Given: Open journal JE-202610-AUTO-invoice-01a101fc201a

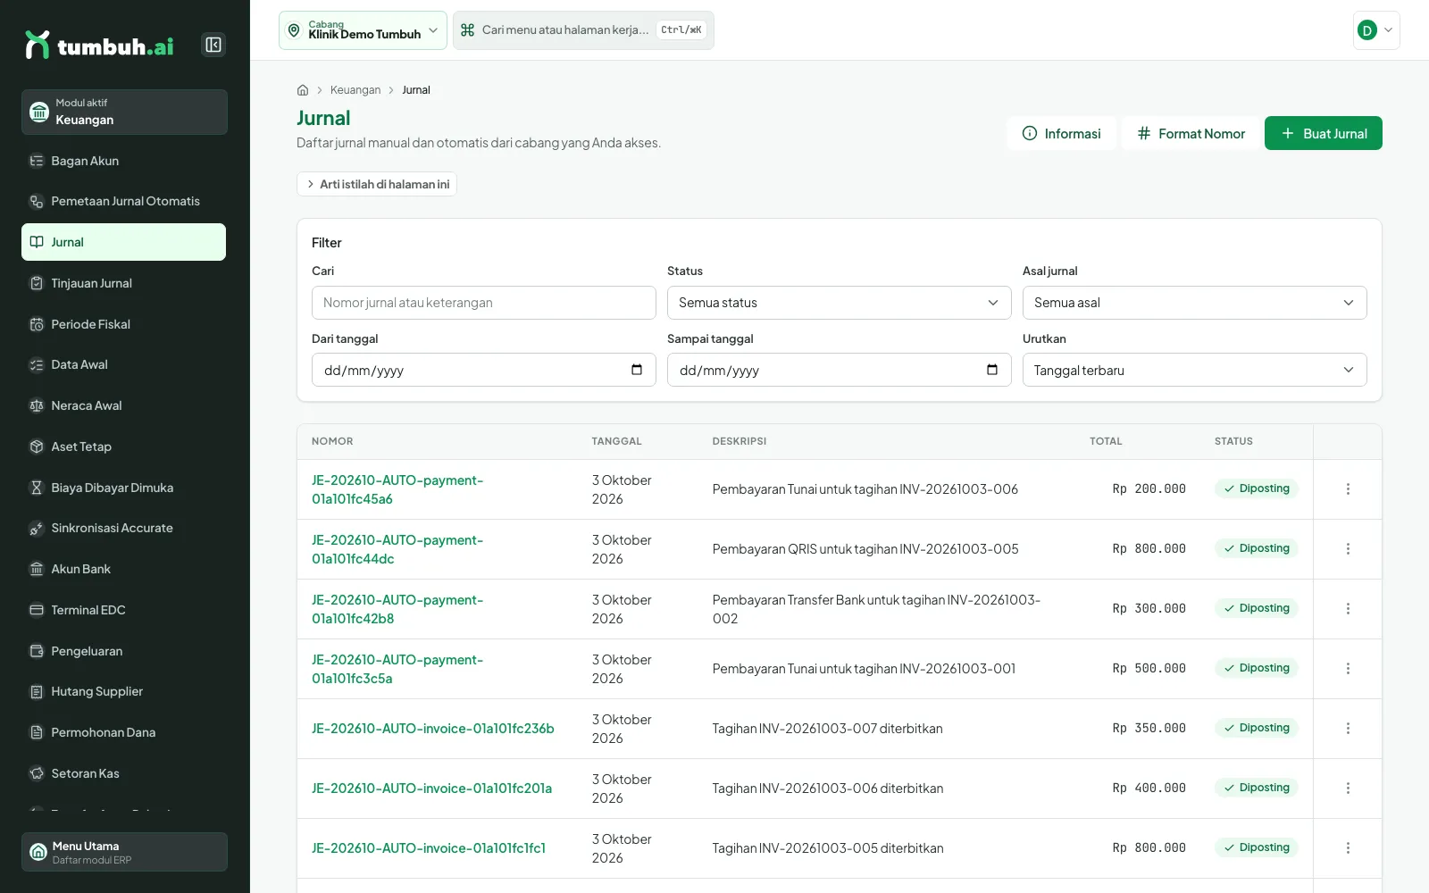Looking at the screenshot, I should [431, 789].
